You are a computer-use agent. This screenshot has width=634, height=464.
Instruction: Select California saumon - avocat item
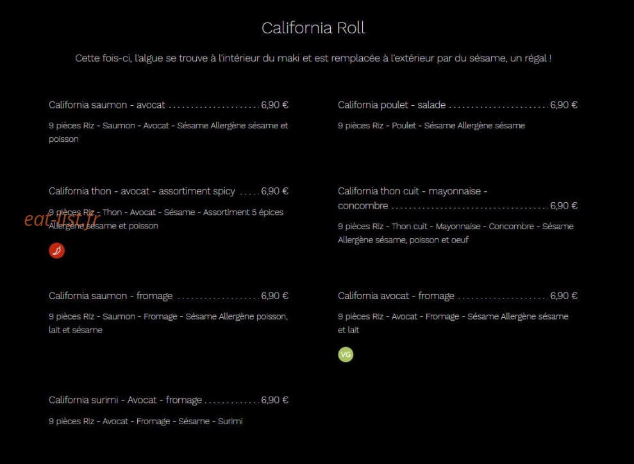[x=107, y=105]
